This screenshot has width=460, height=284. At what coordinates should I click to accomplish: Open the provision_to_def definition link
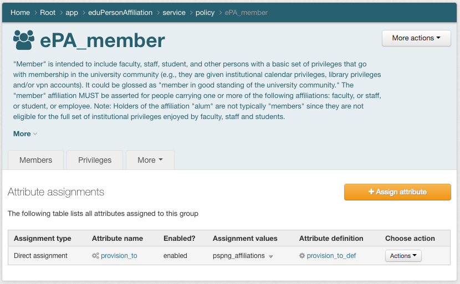[x=331, y=256]
